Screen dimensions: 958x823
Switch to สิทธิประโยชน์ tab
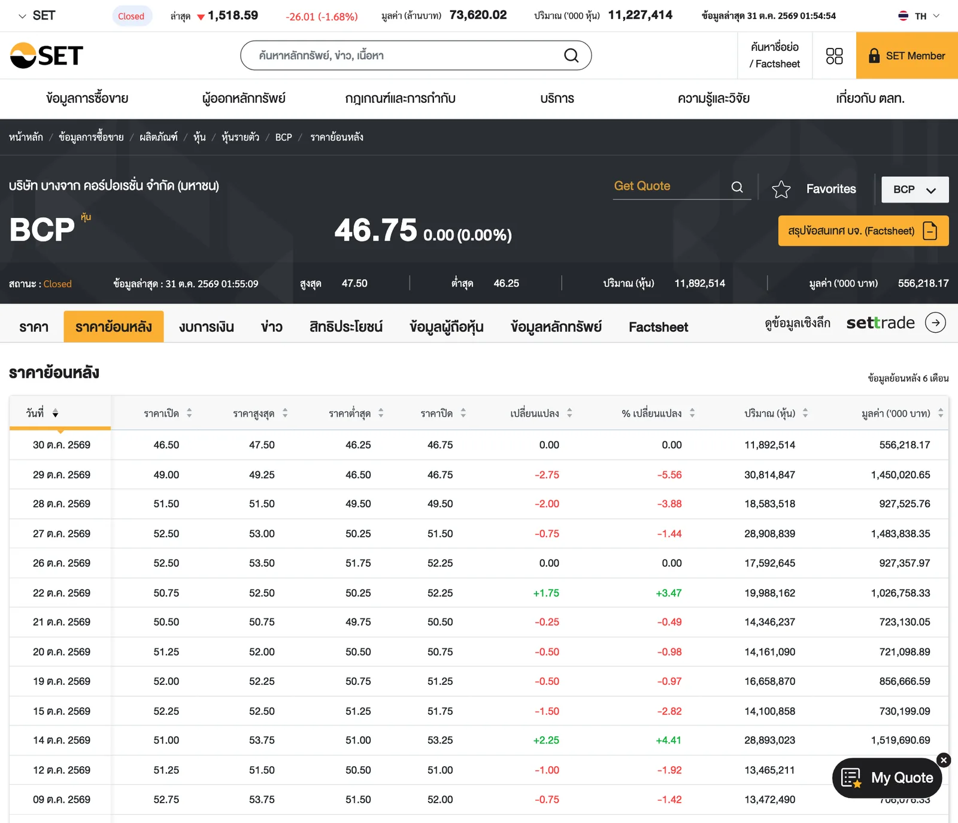pyautogui.click(x=346, y=327)
